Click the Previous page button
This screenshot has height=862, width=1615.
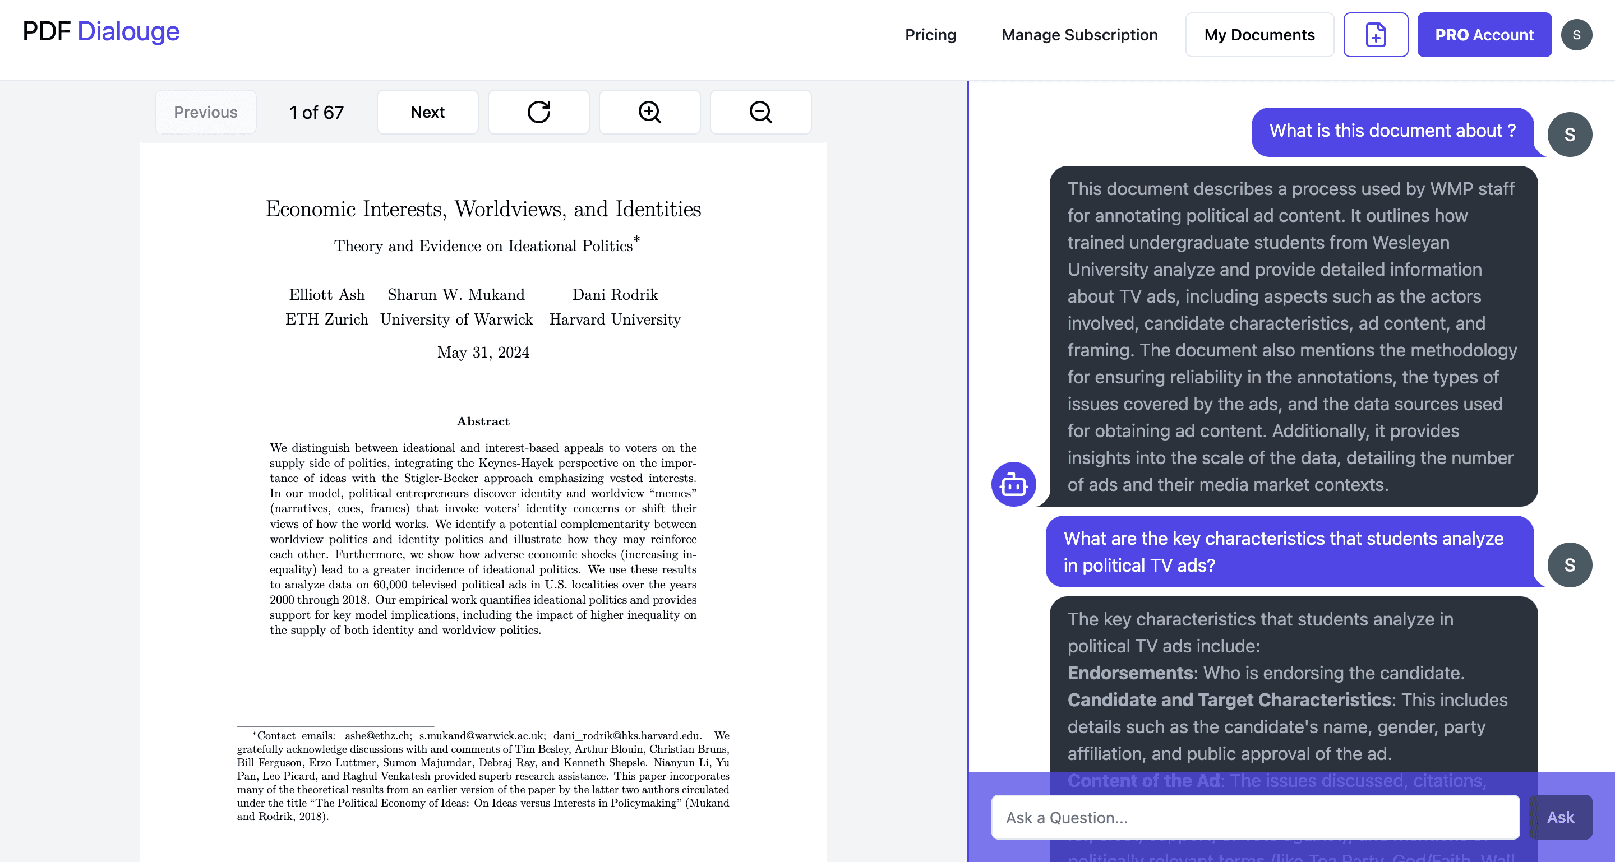tap(206, 112)
